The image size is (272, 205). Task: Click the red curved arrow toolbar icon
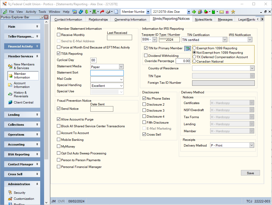pos(102,12)
